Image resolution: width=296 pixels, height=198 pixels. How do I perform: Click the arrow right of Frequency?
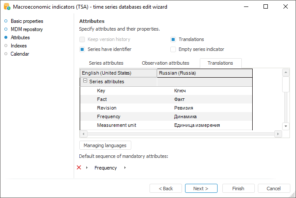click(125, 168)
